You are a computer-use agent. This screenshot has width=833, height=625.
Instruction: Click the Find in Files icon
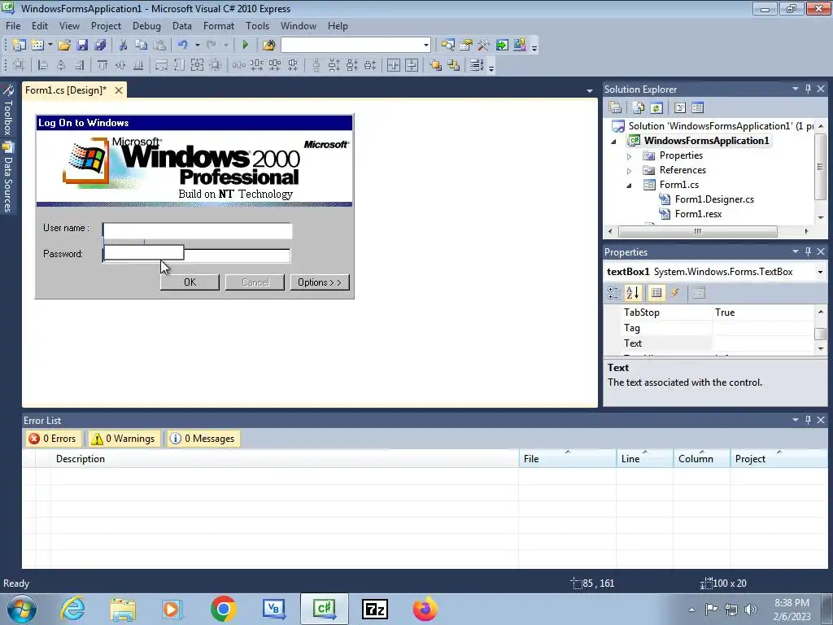point(268,46)
